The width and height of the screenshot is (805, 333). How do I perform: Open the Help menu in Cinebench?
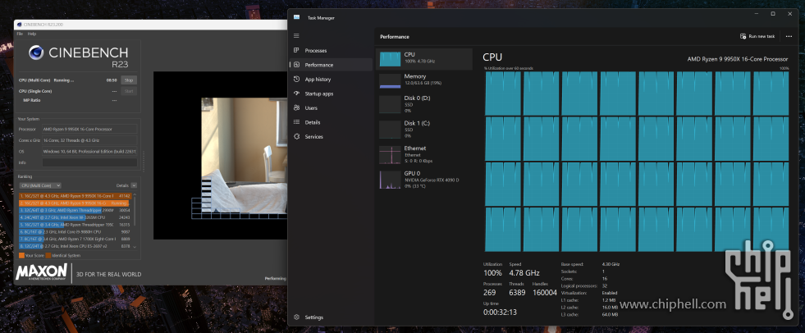32,34
